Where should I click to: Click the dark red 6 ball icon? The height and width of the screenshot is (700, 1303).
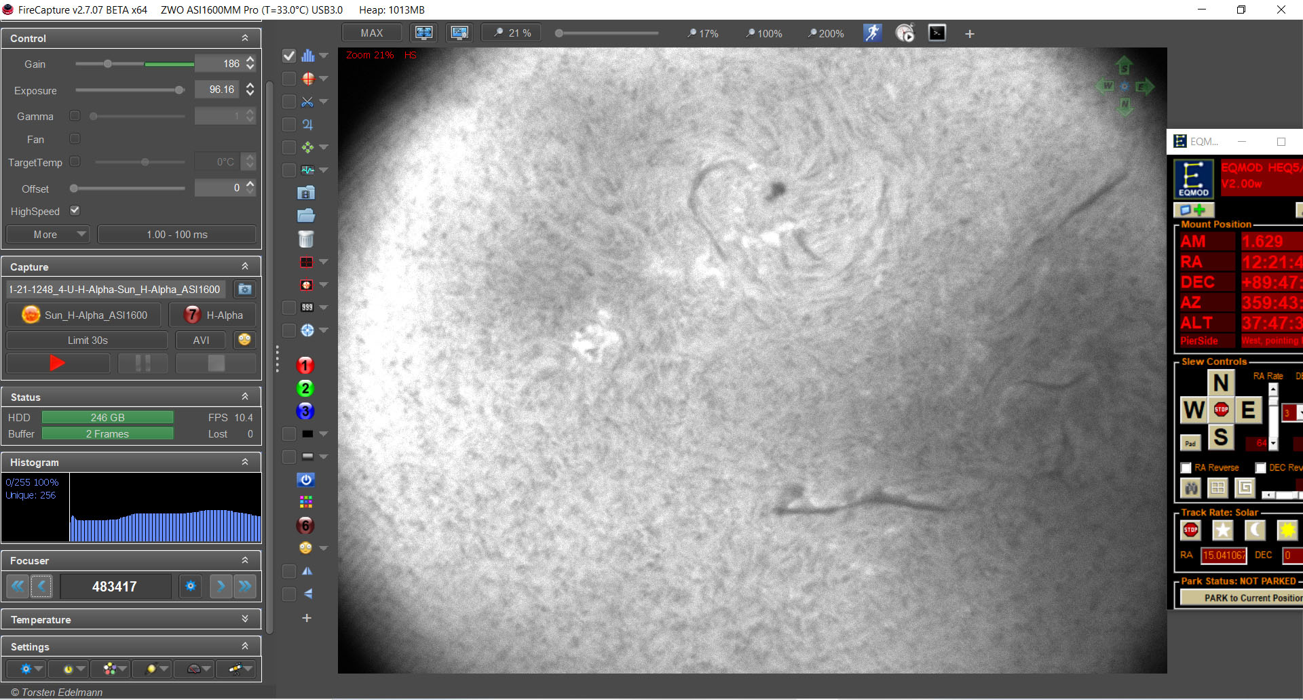(x=305, y=525)
